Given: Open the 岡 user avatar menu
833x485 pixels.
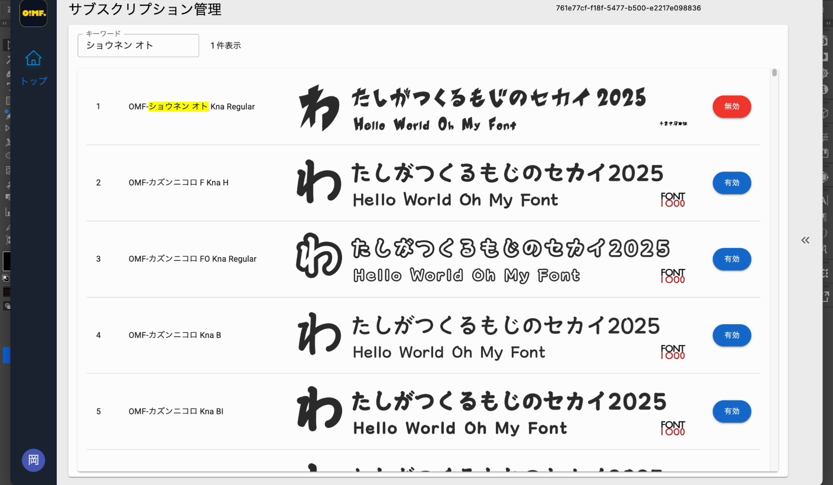Looking at the screenshot, I should [34, 460].
